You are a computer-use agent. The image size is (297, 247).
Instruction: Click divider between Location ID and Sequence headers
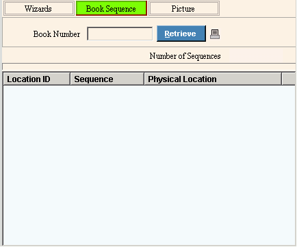point(70,79)
